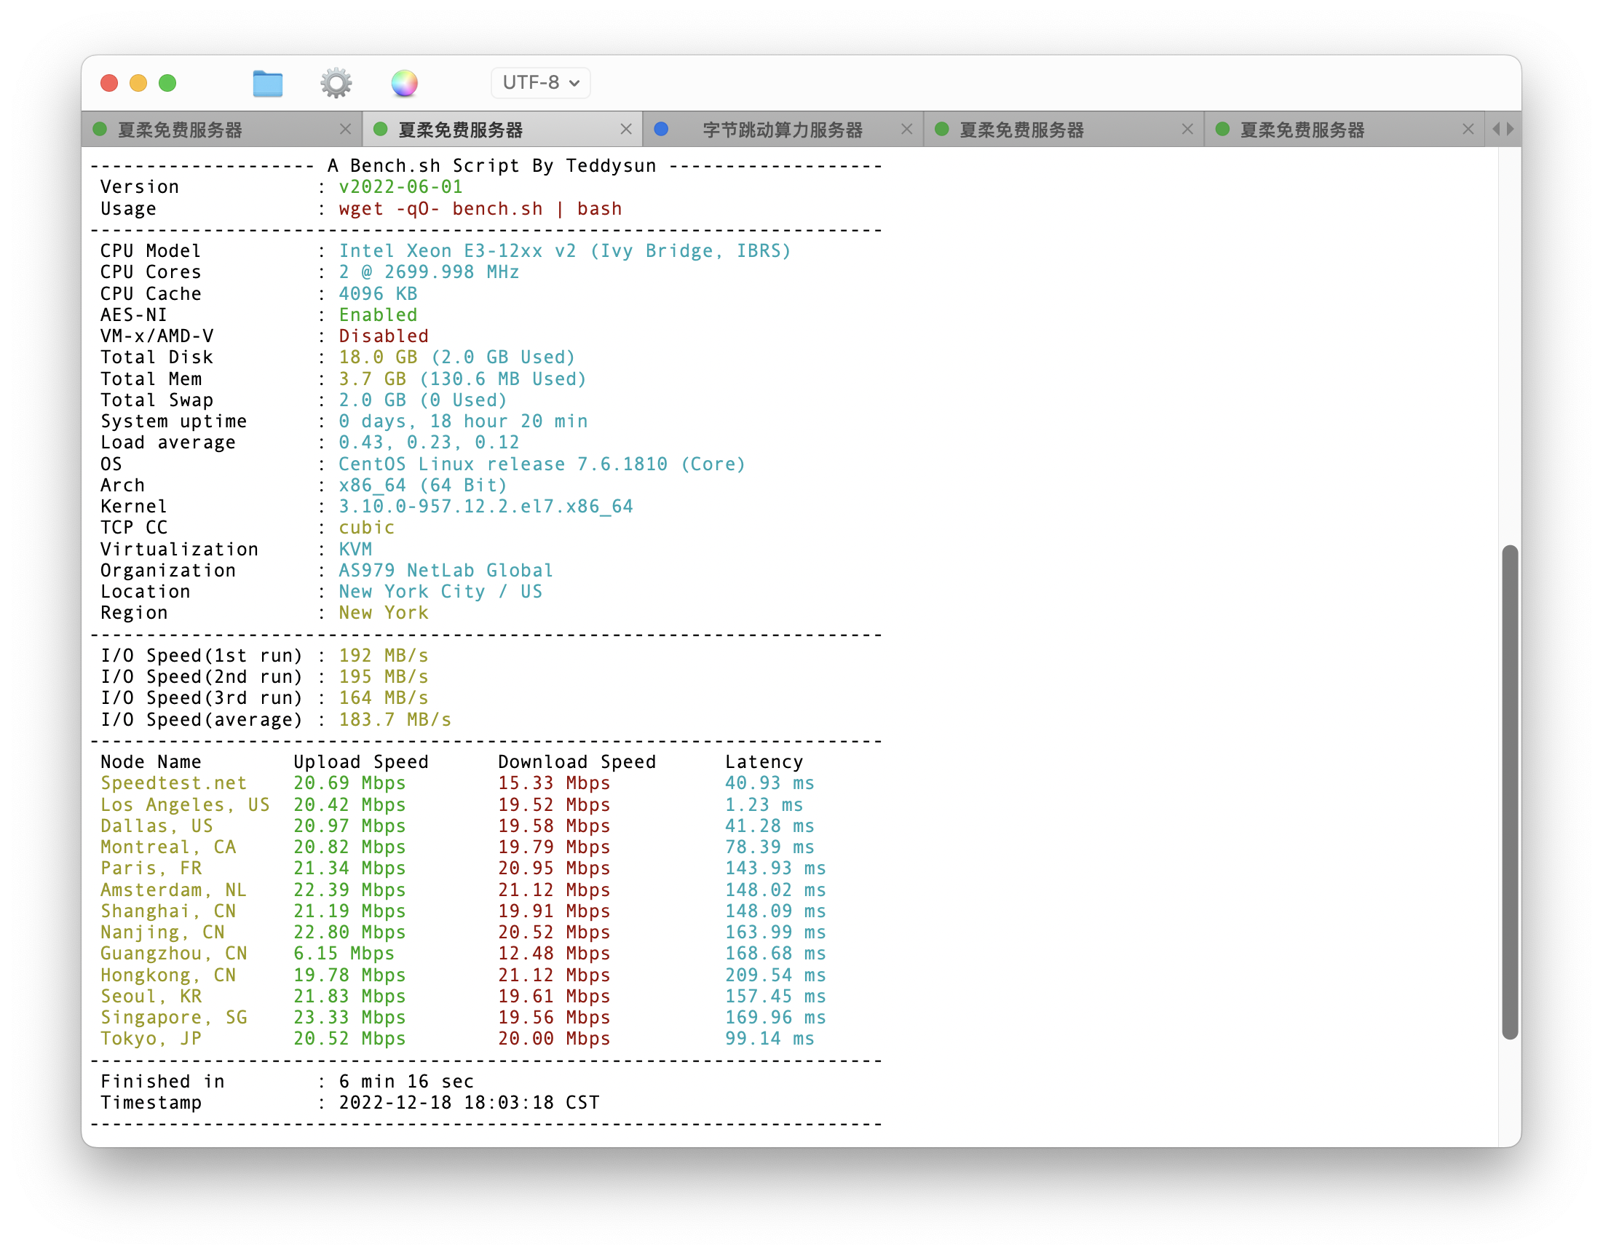Click the Total Swap '2.0 GB (0 Used)' value

pos(423,400)
